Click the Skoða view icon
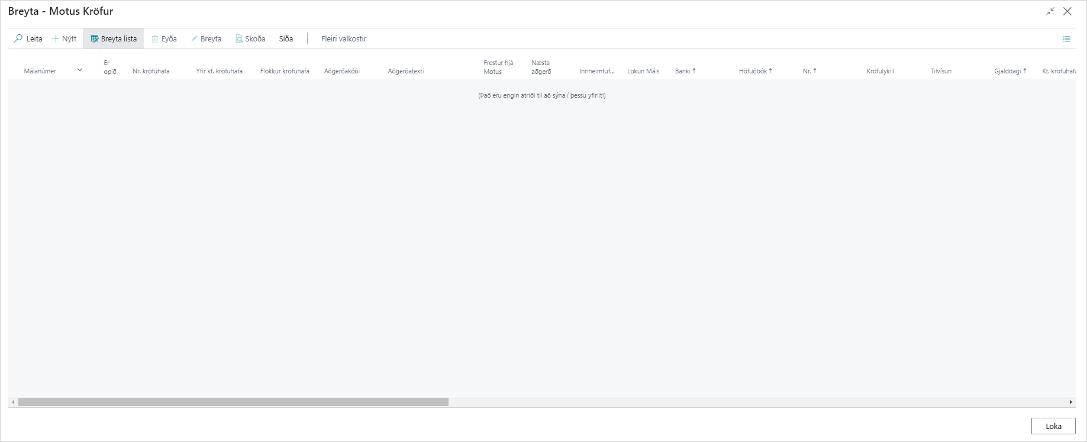This screenshot has width=1087, height=442. pyautogui.click(x=239, y=39)
